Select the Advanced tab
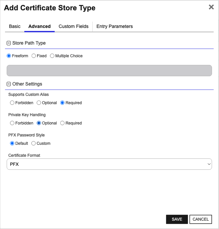This screenshot has width=219, height=229. (x=39, y=26)
